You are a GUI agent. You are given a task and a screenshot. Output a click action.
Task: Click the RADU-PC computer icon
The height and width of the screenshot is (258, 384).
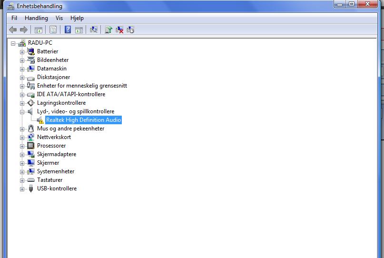(x=22, y=43)
